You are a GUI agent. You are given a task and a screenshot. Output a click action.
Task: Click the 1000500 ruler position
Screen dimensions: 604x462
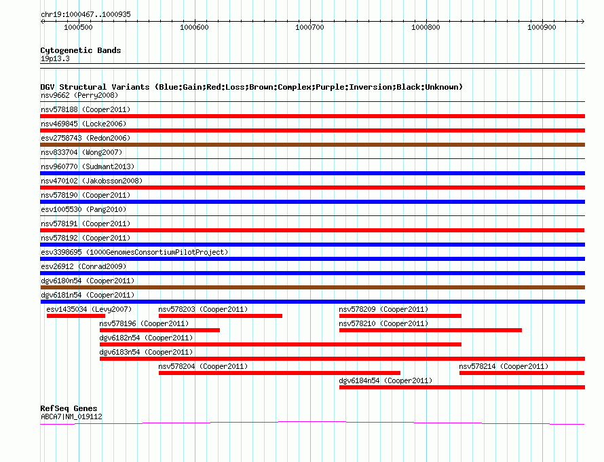tap(78, 27)
